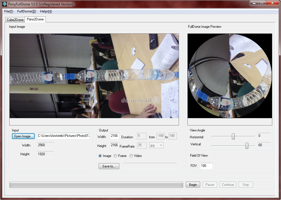This screenshot has height=200, width=281.
Task: Select the Image radio button
Action: pyautogui.click(x=100, y=156)
